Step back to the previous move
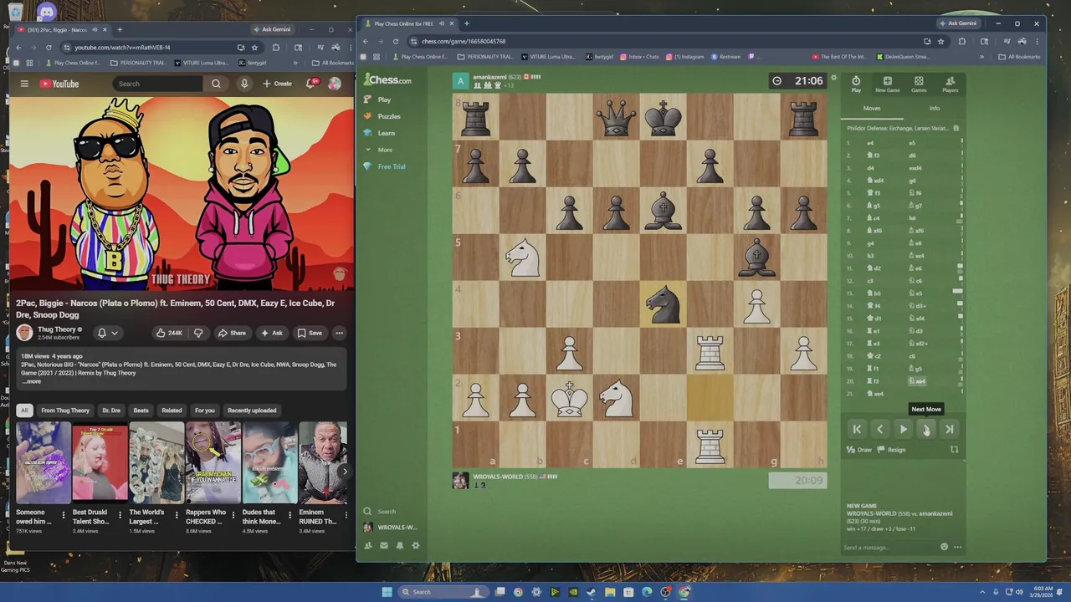 point(879,429)
